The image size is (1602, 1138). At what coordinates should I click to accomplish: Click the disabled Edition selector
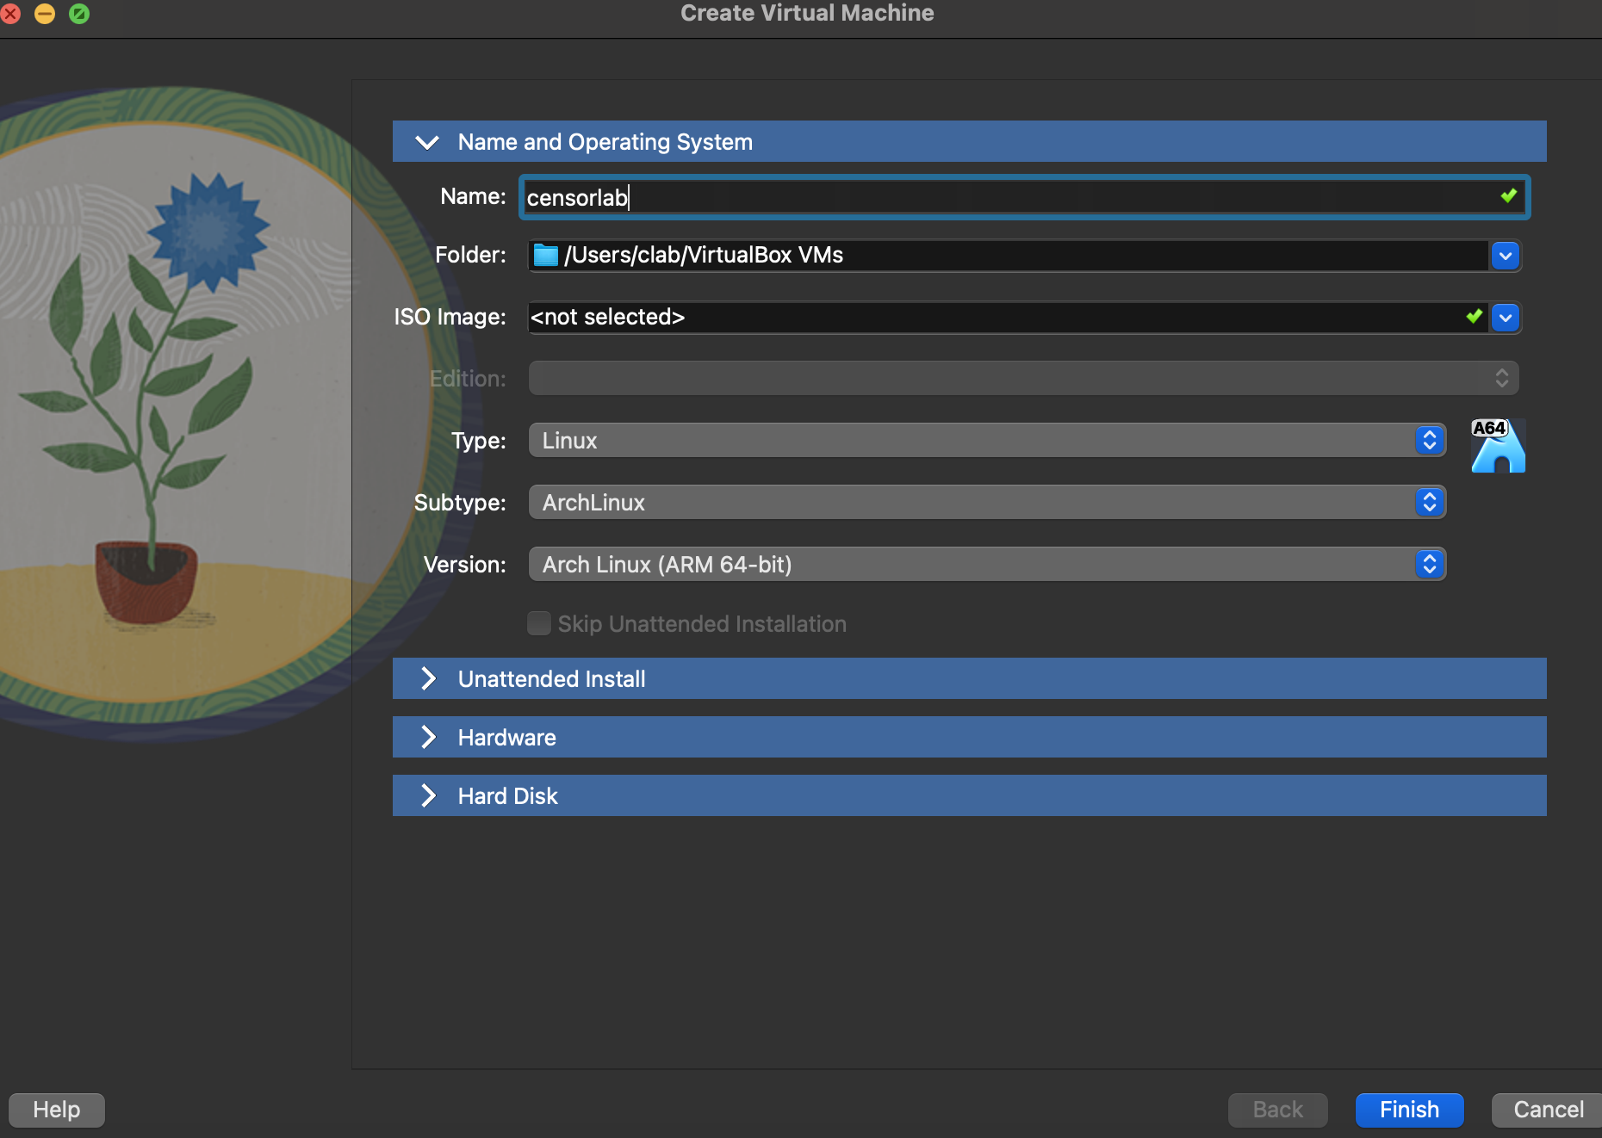pyautogui.click(x=1023, y=379)
